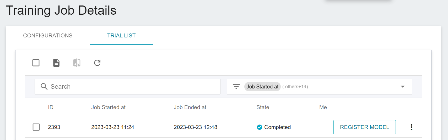Click the magnifying glass search icon
Viewport: 448px width, 140px height.
pyautogui.click(x=44, y=87)
